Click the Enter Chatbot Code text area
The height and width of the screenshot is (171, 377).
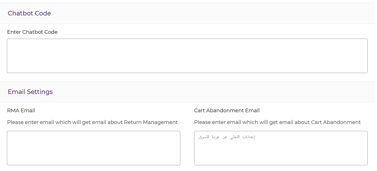coord(187,56)
